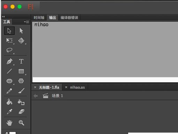178x134 pixels.
Task: Close the 无标题-1.fla document tab
Action: point(35,87)
